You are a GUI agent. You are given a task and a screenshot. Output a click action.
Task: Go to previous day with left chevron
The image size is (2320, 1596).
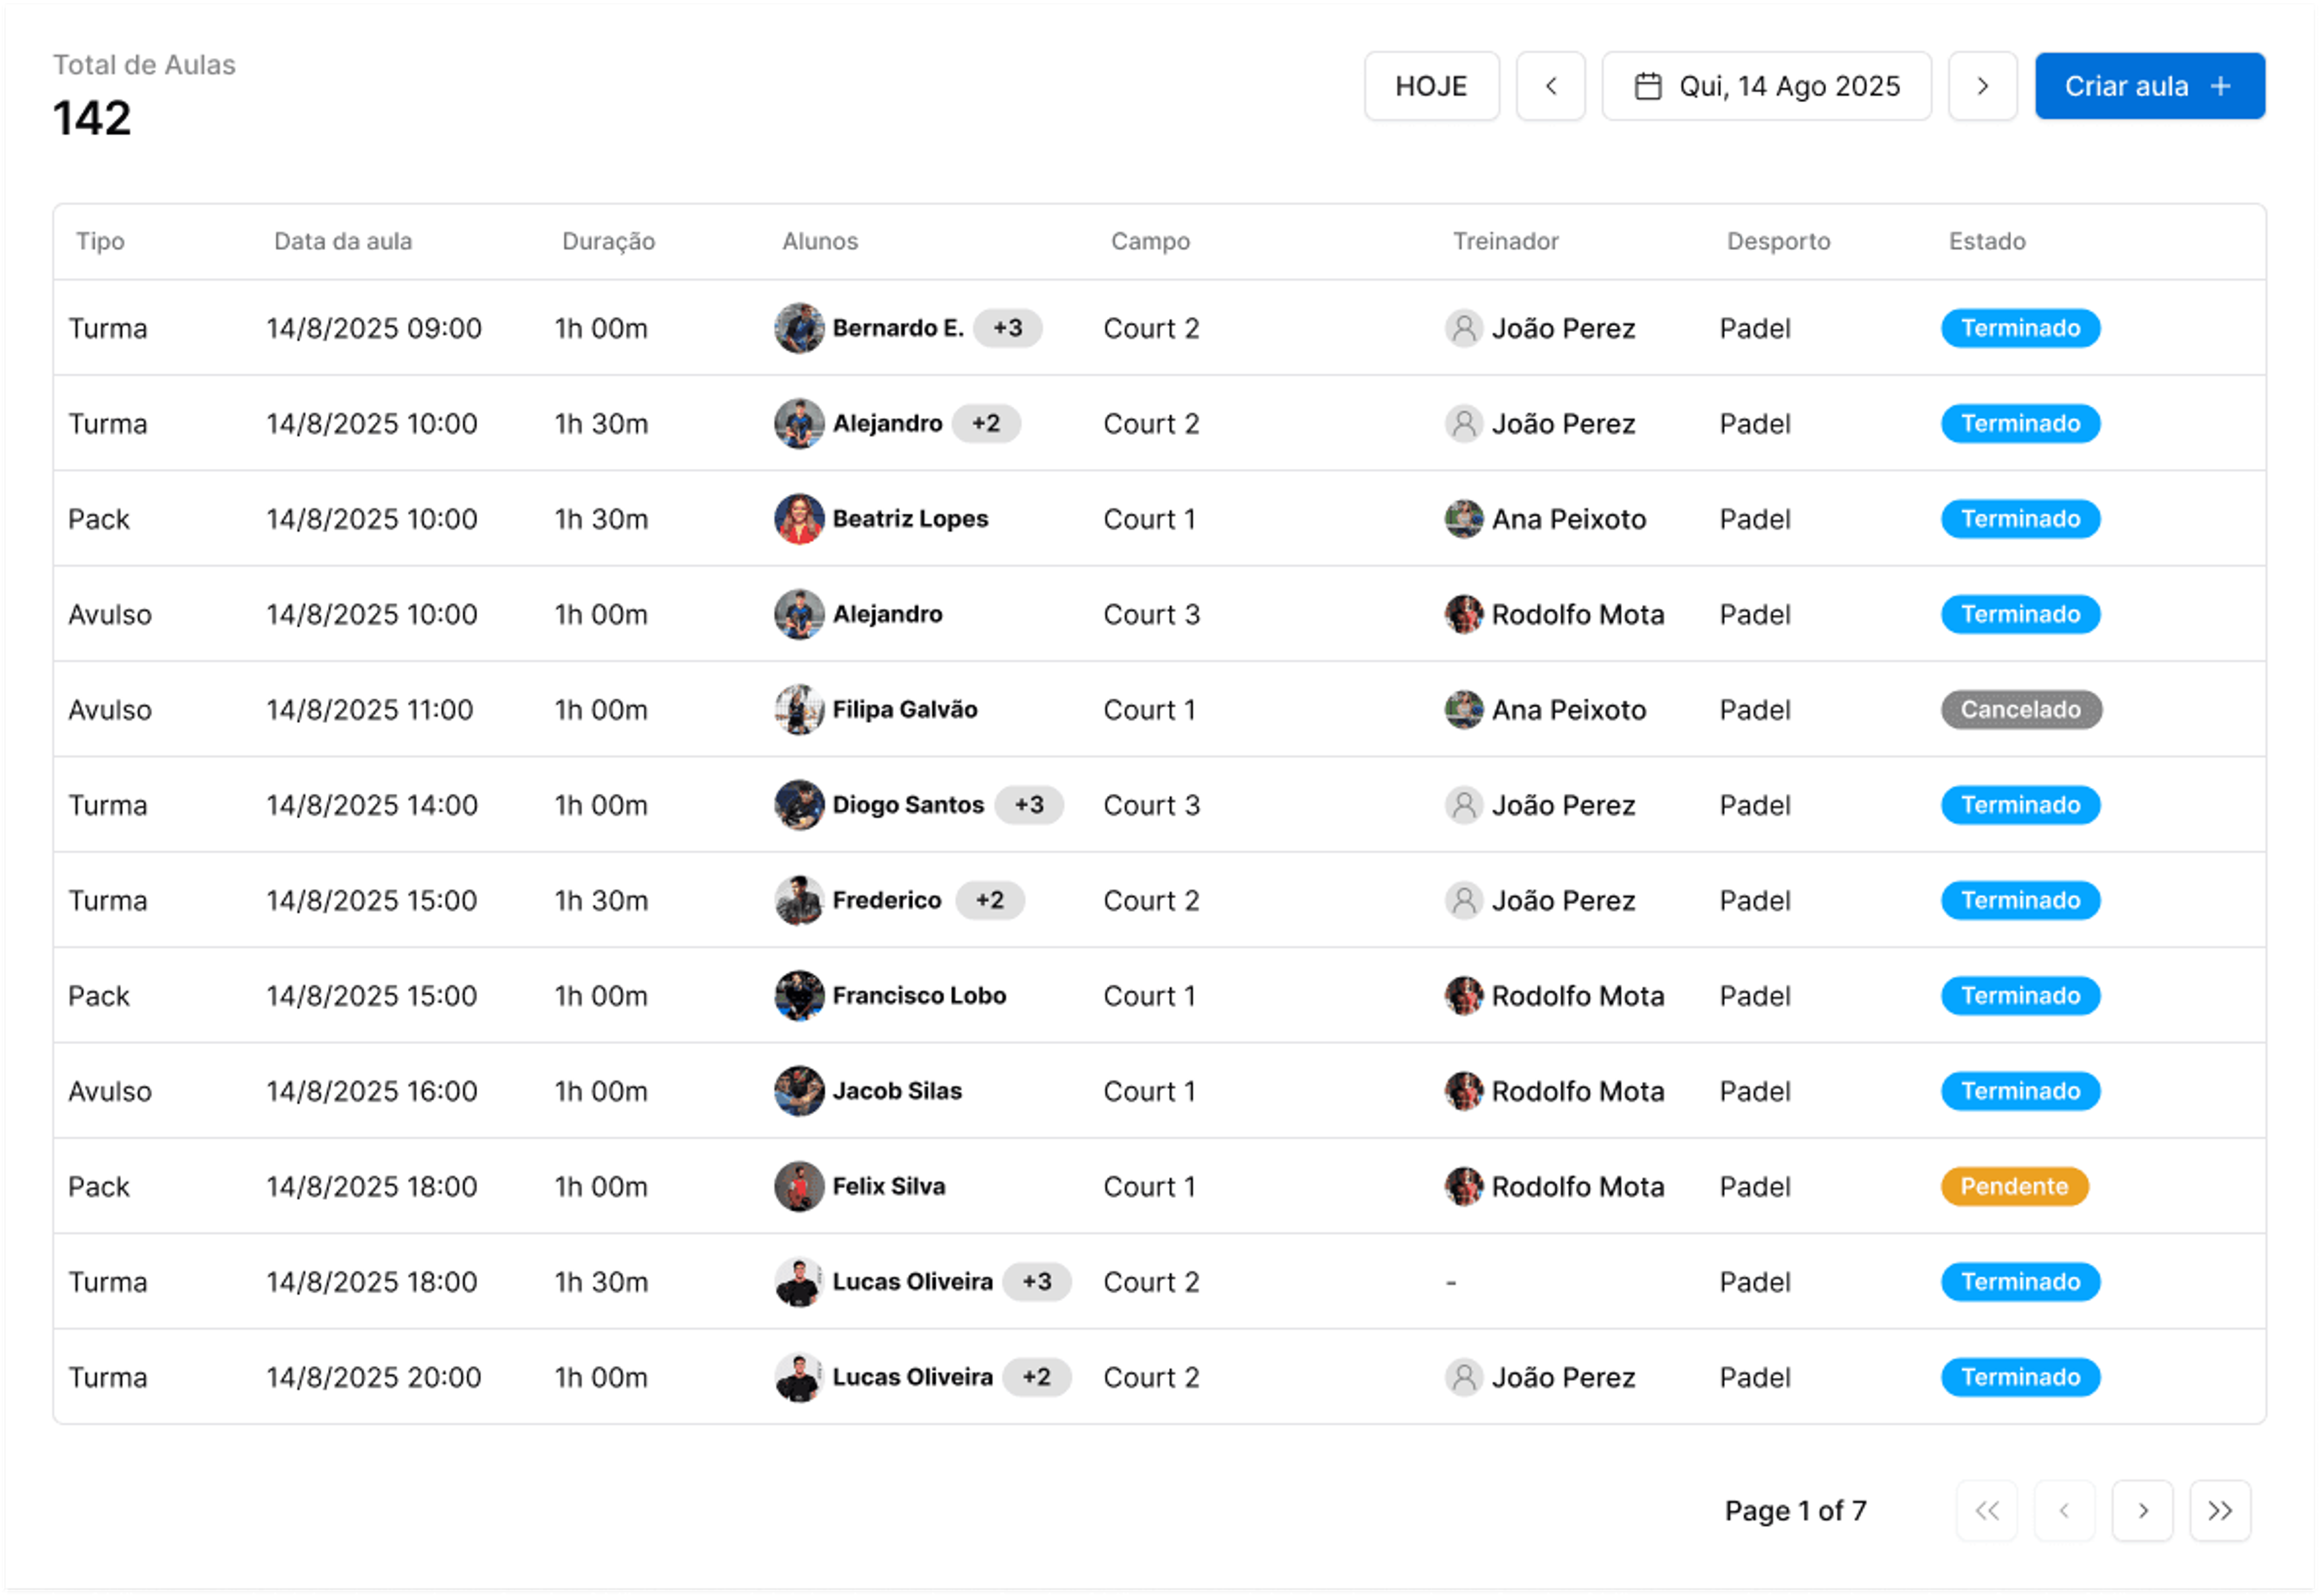[1550, 86]
